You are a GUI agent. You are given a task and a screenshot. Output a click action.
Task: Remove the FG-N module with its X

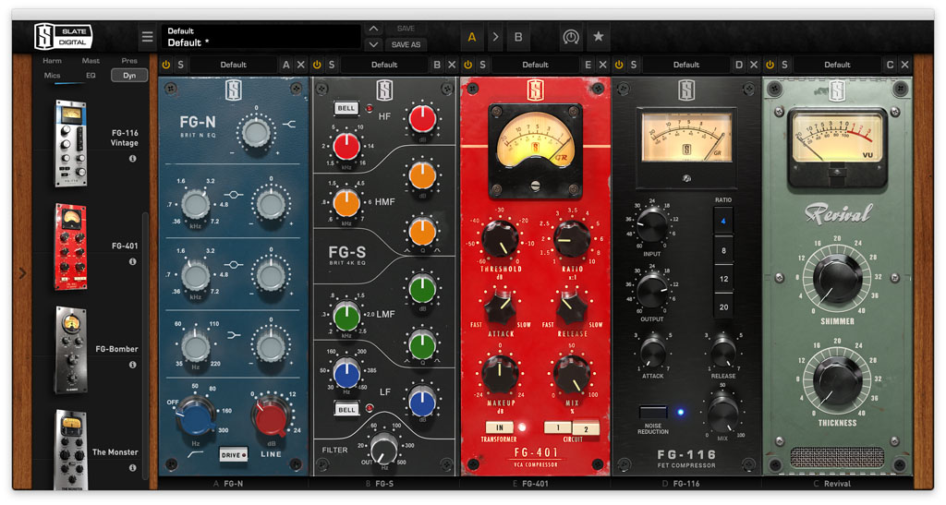[301, 65]
